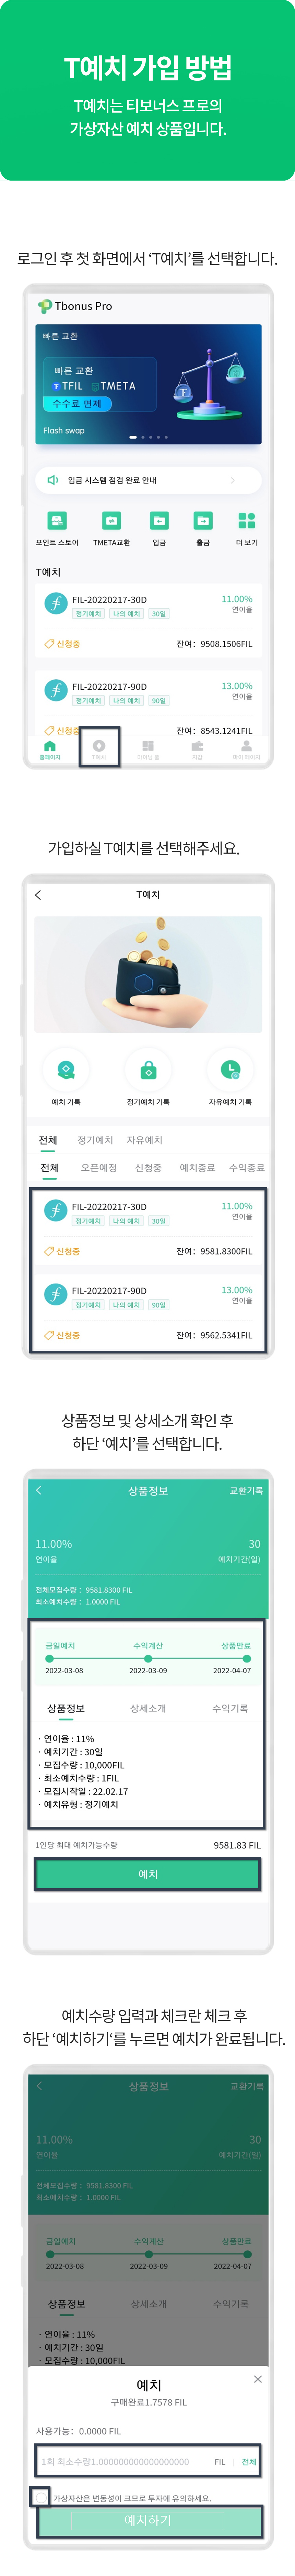Open the 포인트 스토어 icon
295x2576 pixels.
click(x=57, y=520)
